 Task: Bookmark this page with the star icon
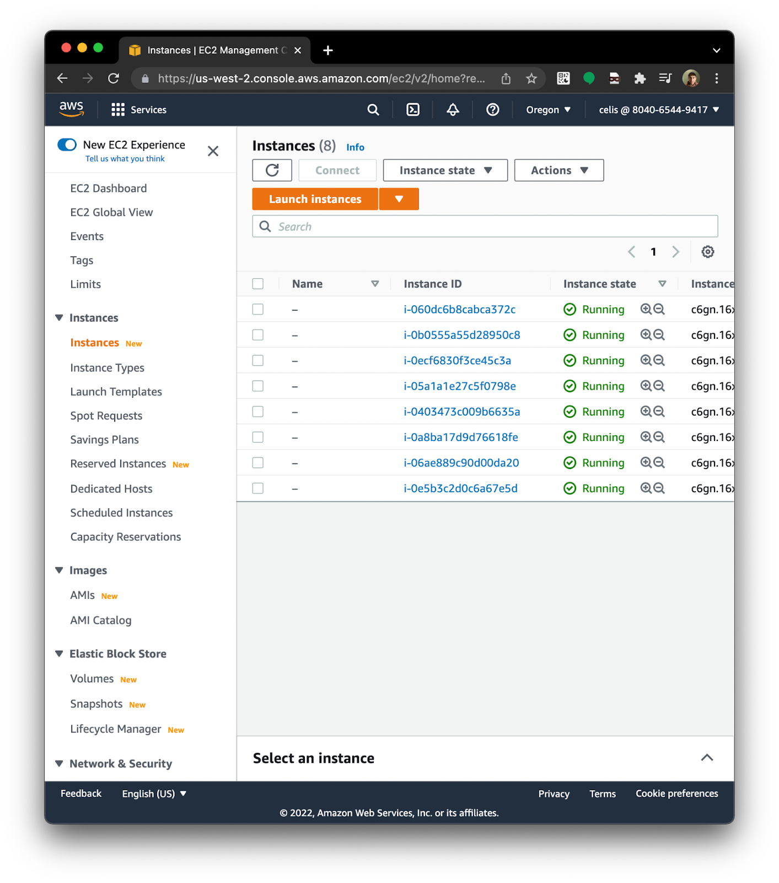tap(531, 78)
